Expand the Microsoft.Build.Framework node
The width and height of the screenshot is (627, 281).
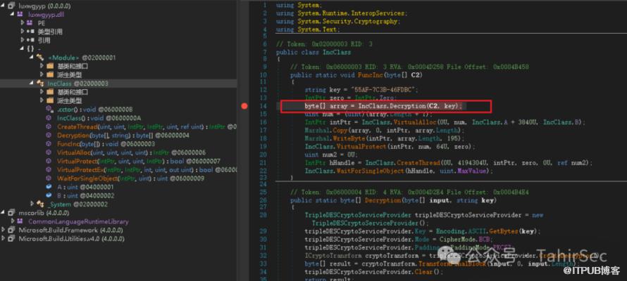4,230
